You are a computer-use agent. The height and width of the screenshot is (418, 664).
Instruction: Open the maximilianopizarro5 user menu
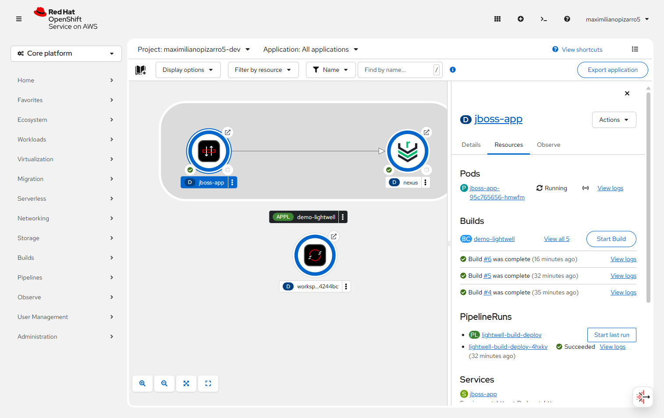(x=617, y=19)
